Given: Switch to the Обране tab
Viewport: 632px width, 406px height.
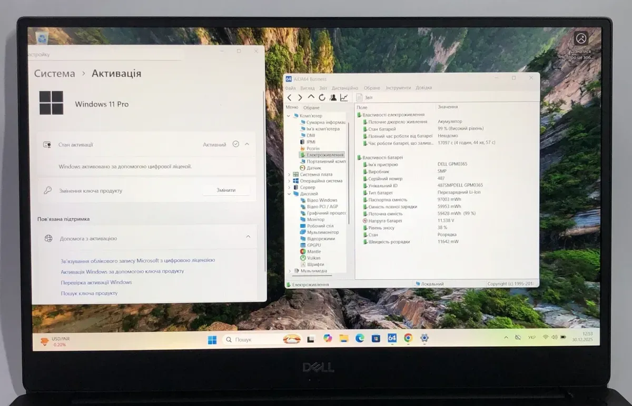Looking at the screenshot, I should point(311,107).
